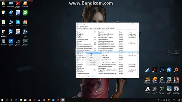
Task: Choose Search online in the context menu
Action: point(93,62)
